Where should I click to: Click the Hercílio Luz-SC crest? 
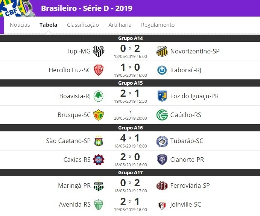(99, 70)
